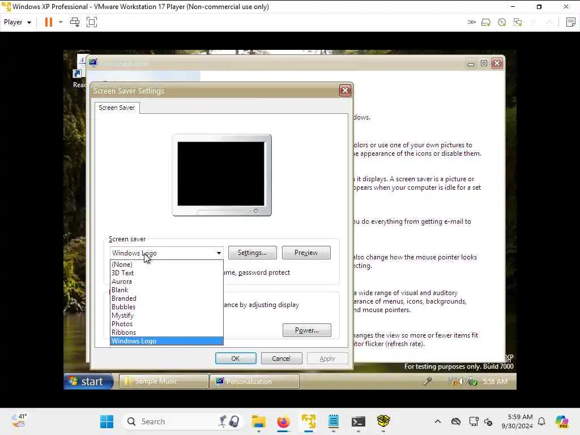580x435 pixels.
Task: Pause the virtual machine in VMware toolbar
Action: click(x=49, y=22)
